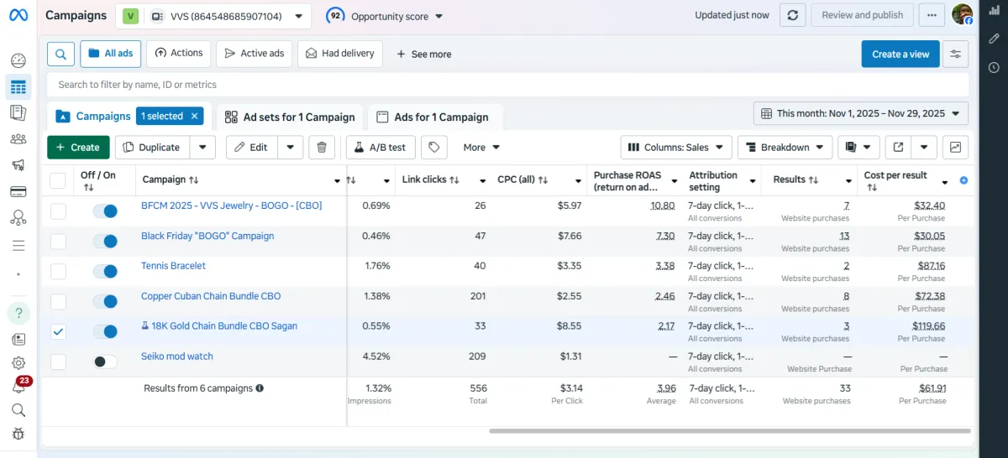1008x458 pixels.
Task: Click the tag label icon in toolbar
Action: (433, 147)
